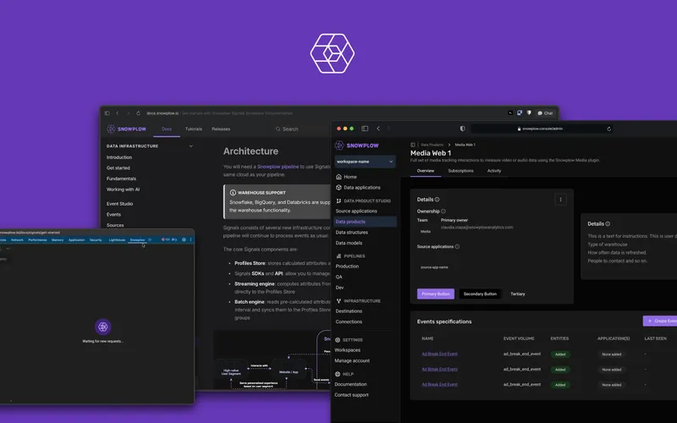Switch to the Subscriptions tab
Screen dimensions: 677x423
(460, 171)
